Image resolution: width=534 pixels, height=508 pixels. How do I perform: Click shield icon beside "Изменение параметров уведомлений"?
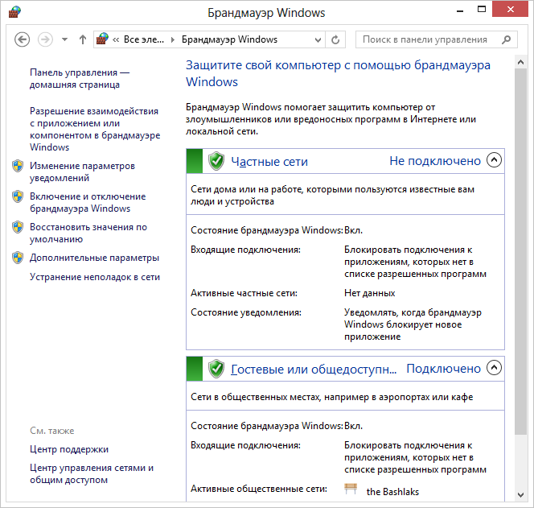[18, 166]
